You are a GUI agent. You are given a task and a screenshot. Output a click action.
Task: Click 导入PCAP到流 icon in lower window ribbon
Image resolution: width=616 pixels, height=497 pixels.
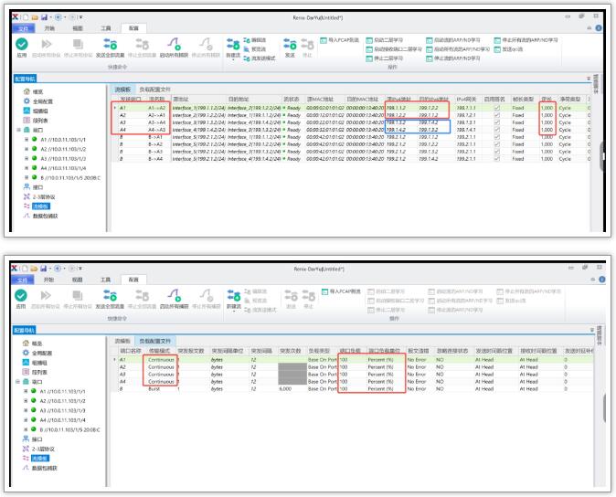[x=340, y=289]
